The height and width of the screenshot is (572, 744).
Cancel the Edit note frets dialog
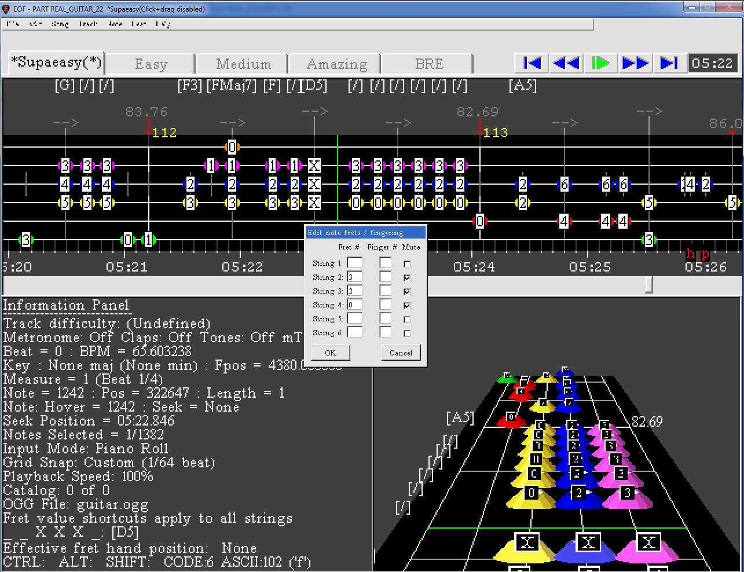(401, 353)
